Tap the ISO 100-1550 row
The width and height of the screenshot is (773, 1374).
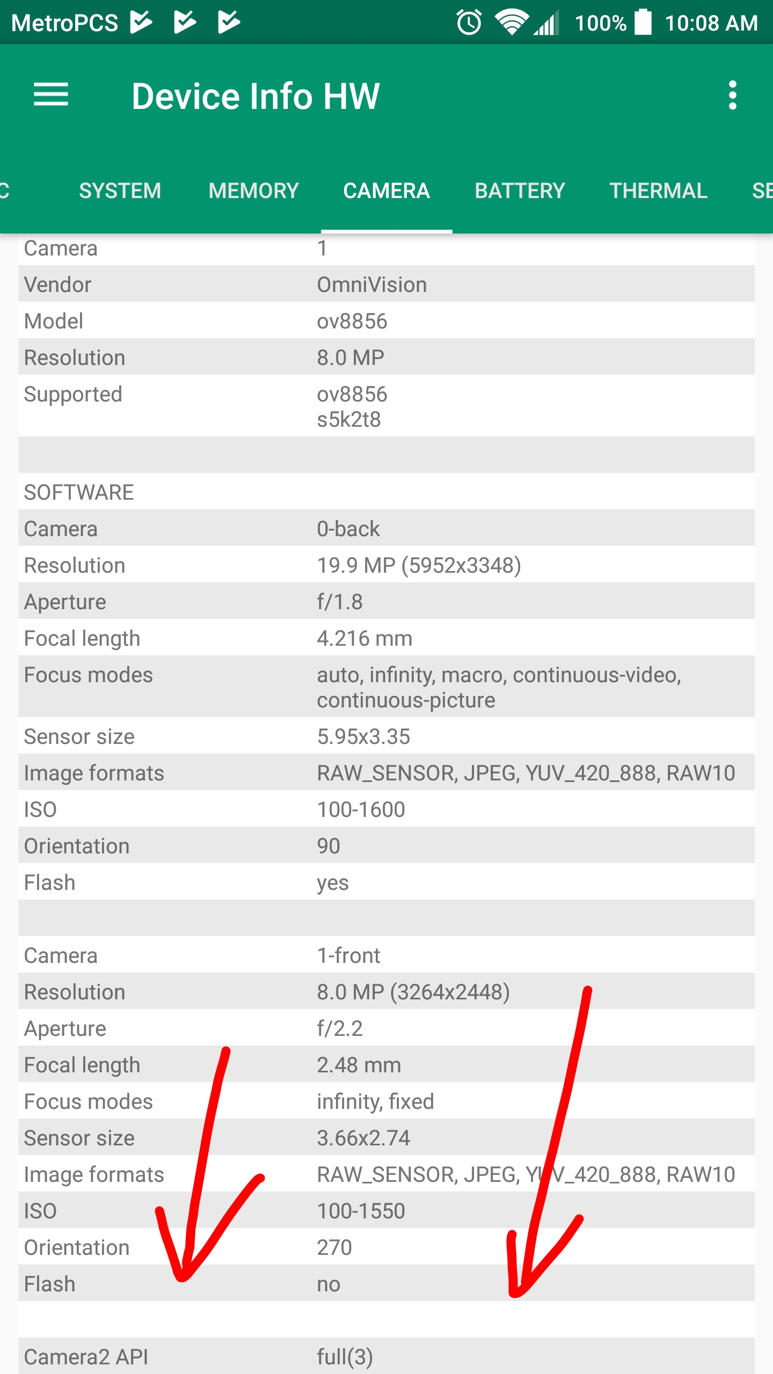(386, 1210)
